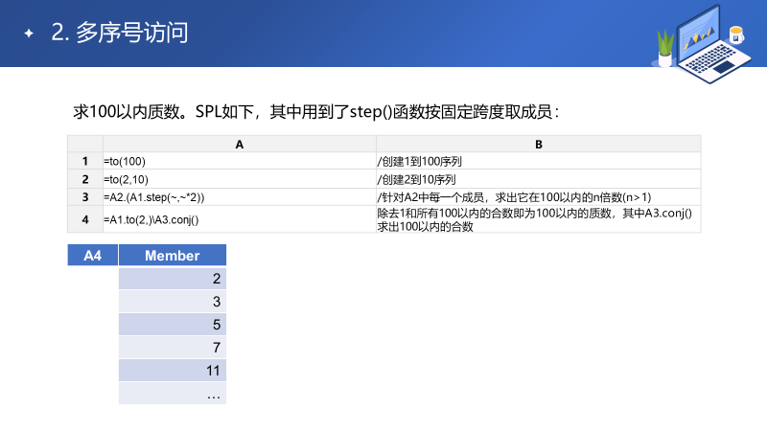767x431 pixels.
Task: Select cell with =A1.to(2,)\A3.conj()
Action: click(x=239, y=219)
